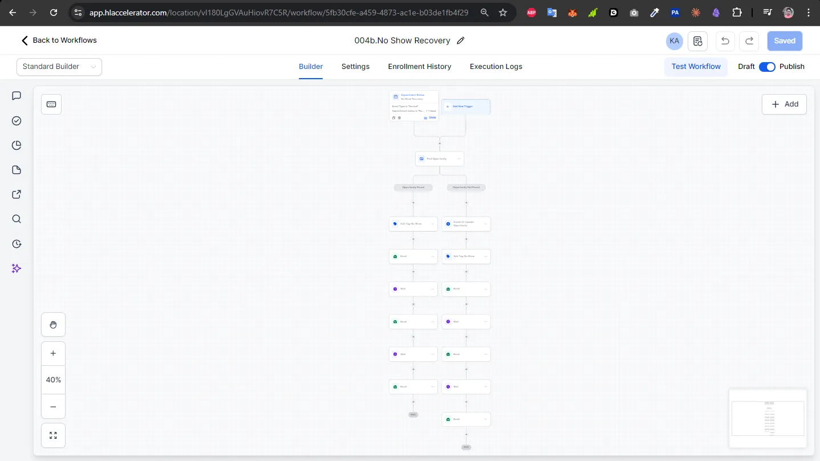Image resolution: width=820 pixels, height=461 pixels.
Task: Open the Standard Builder dropdown
Action: [x=59, y=67]
